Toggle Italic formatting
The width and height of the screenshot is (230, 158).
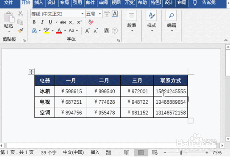42,22
